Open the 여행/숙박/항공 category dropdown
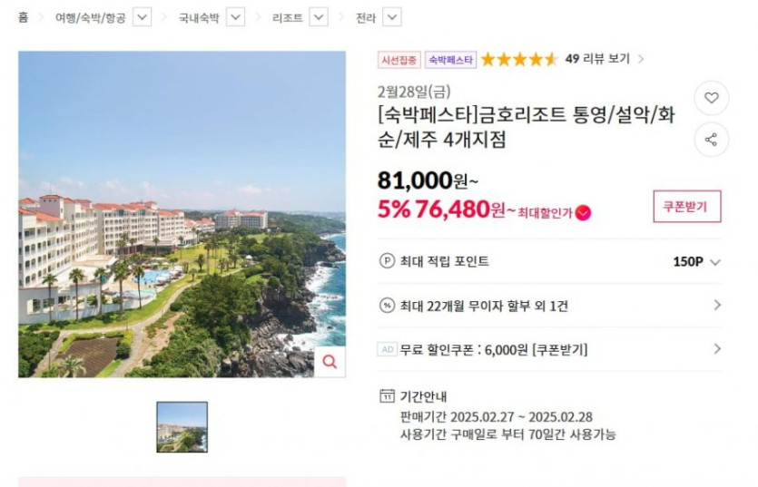 pyautogui.click(x=143, y=17)
